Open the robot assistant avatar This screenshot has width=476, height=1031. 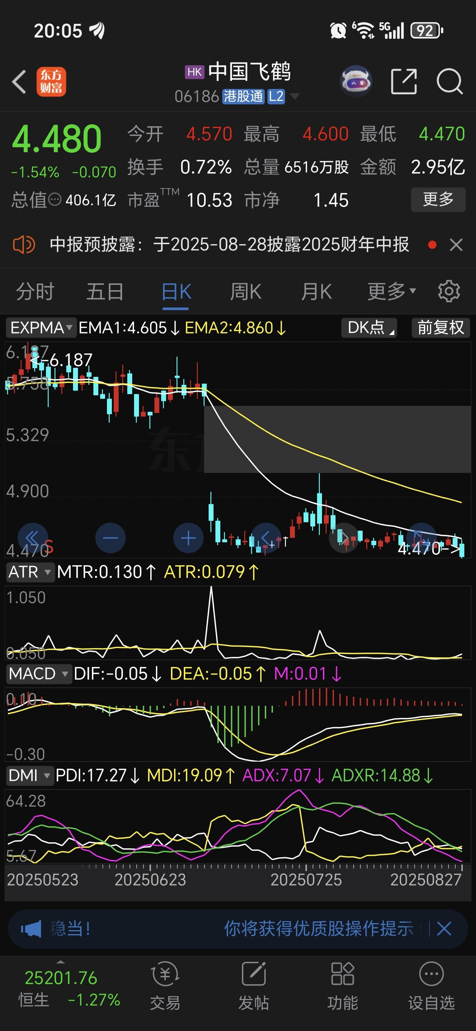point(355,82)
